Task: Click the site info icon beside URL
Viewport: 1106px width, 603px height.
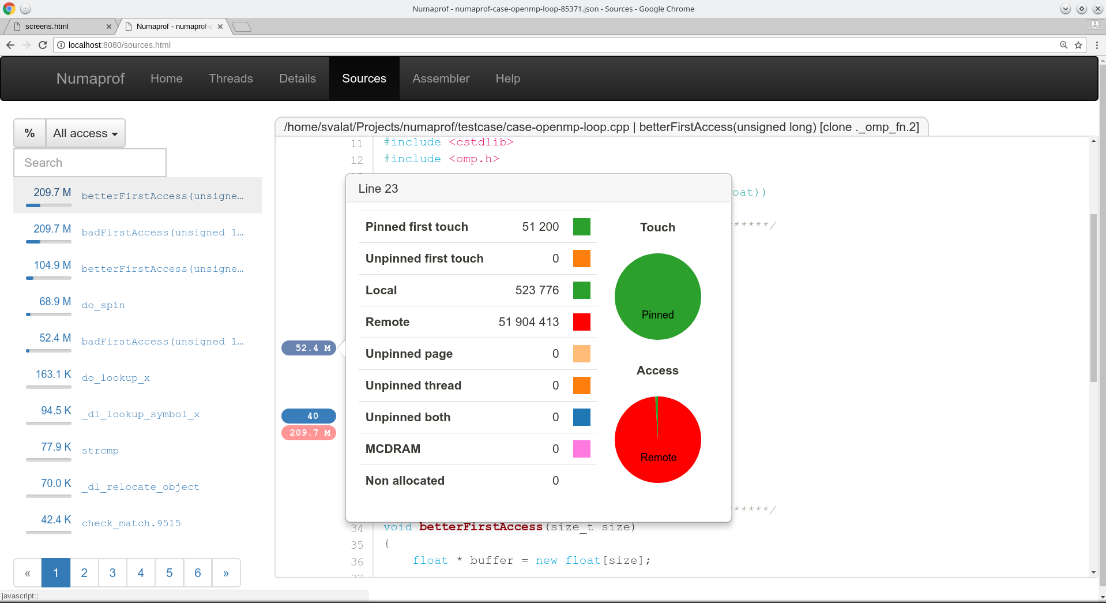Action: [61, 45]
